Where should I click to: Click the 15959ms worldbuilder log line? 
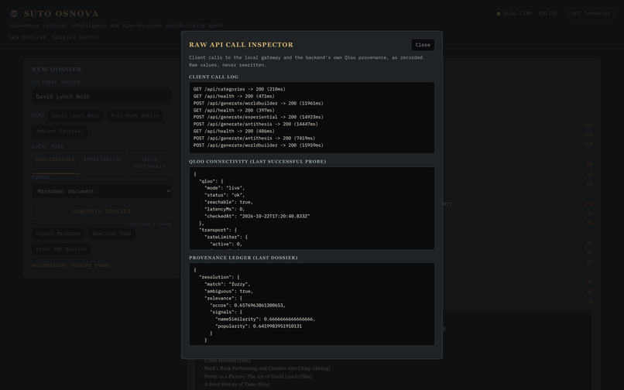click(x=259, y=145)
